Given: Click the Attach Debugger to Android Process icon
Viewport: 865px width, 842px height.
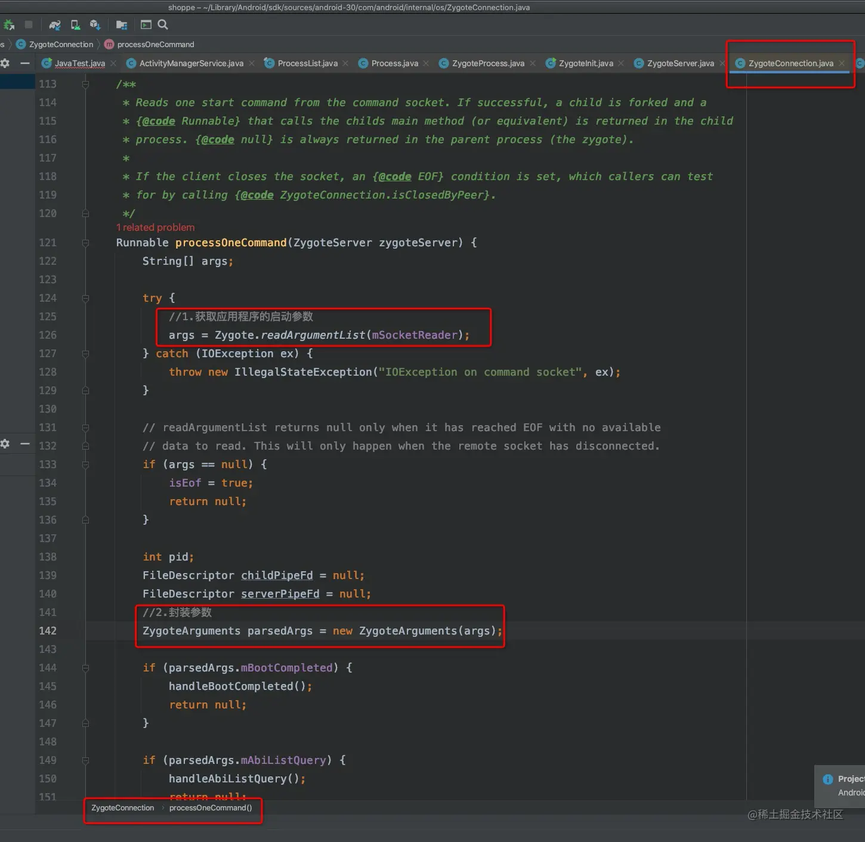Looking at the screenshot, I should (9, 25).
